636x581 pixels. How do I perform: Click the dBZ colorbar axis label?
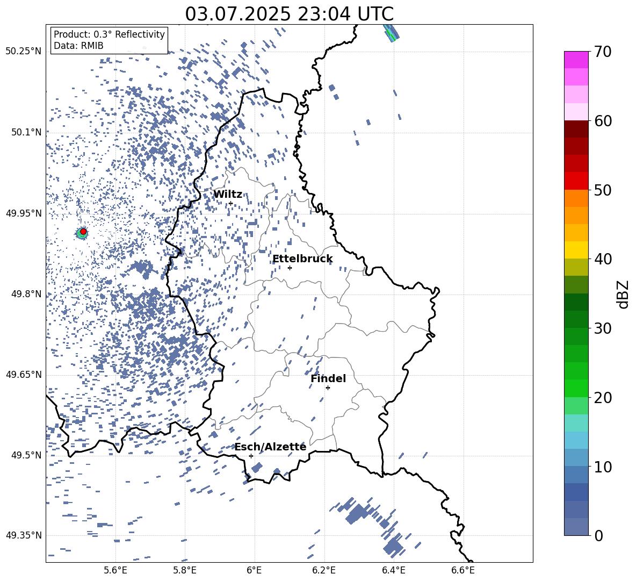623,294
